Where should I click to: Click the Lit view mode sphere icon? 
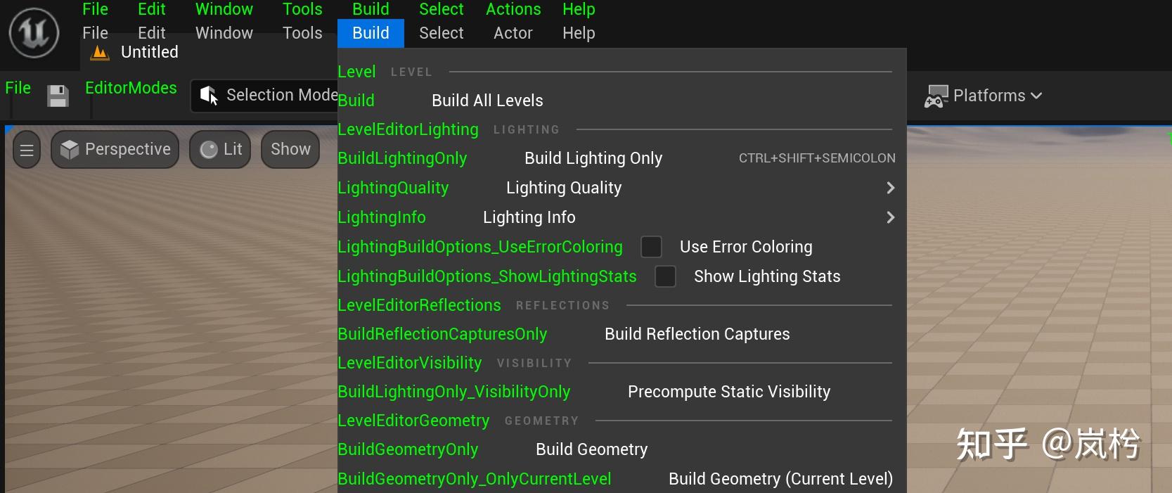tap(209, 149)
